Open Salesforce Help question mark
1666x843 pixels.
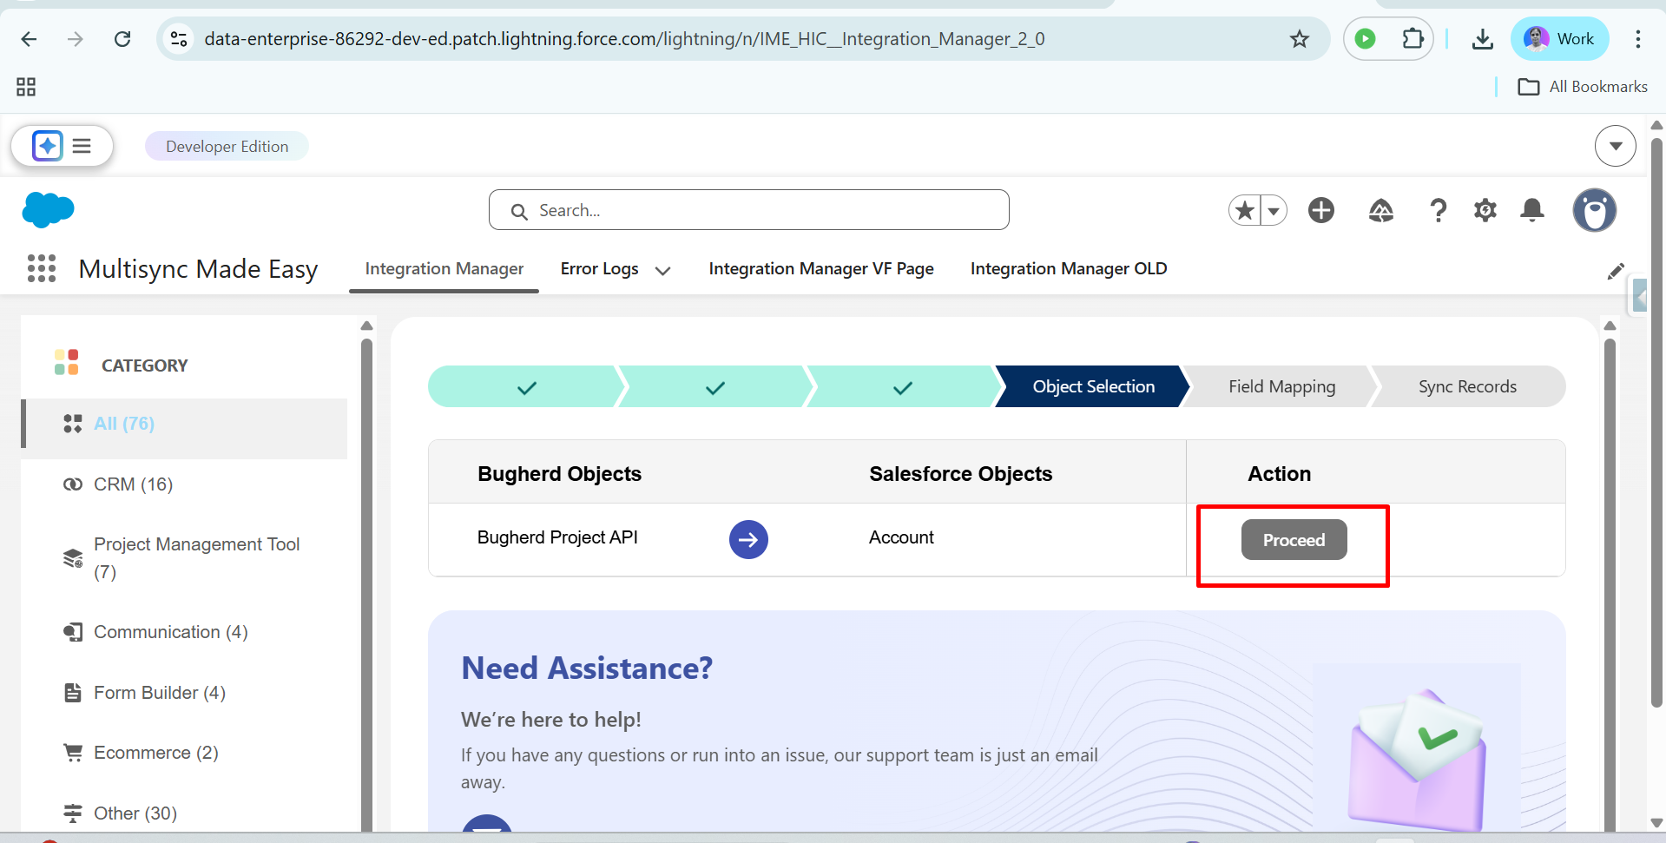click(x=1438, y=210)
